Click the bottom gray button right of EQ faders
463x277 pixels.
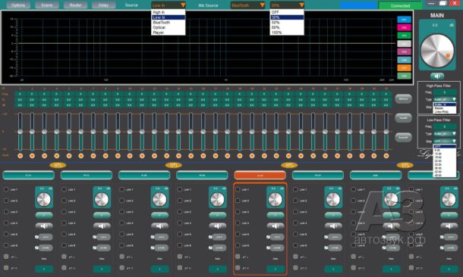click(x=403, y=137)
